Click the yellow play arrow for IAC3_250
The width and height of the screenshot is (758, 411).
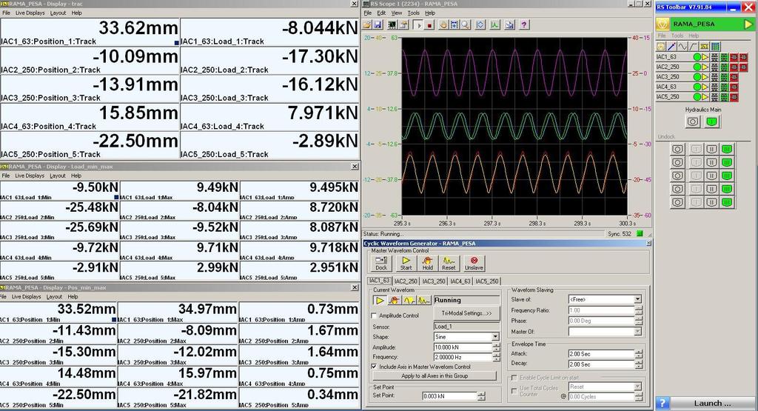tap(705, 77)
